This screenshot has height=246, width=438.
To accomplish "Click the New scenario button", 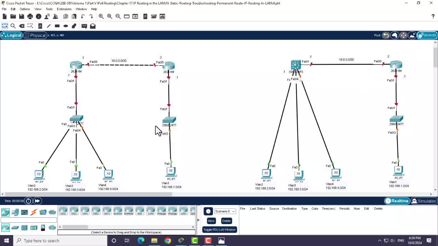I will pyautogui.click(x=211, y=221).
